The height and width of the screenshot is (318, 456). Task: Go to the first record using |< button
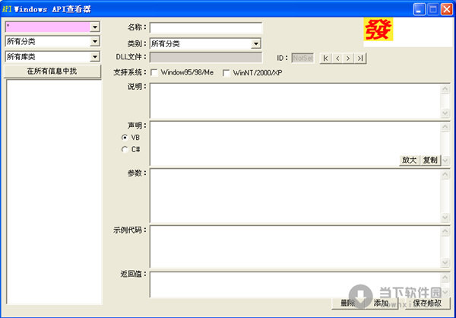326,58
